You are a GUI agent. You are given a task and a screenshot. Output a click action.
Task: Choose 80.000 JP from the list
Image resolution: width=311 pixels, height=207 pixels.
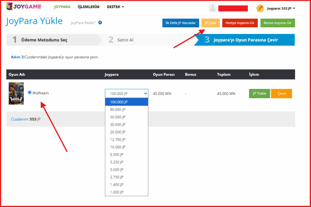(x=127, y=110)
